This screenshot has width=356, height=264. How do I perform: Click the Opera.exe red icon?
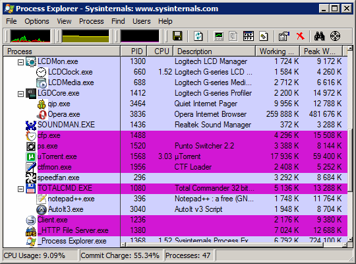pos(42,115)
